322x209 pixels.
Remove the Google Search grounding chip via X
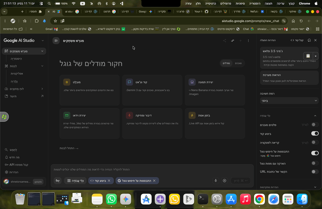[x=154, y=181]
